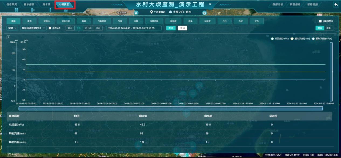Click the home icon below the title bar
Viewport: 341px width, 158px height.
click(x=136, y=13)
